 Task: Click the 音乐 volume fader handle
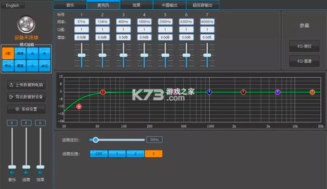pos(12,167)
